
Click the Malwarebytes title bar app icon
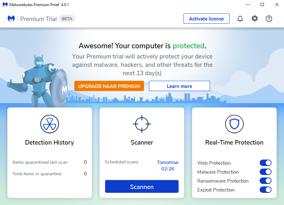tap(5, 5)
